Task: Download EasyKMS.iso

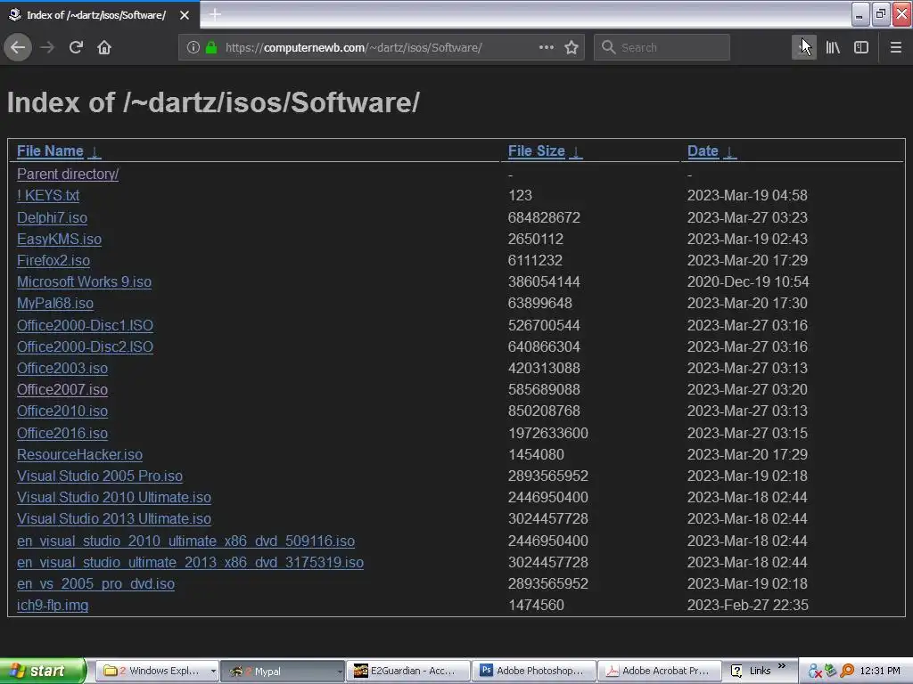Action: pyautogui.click(x=59, y=239)
